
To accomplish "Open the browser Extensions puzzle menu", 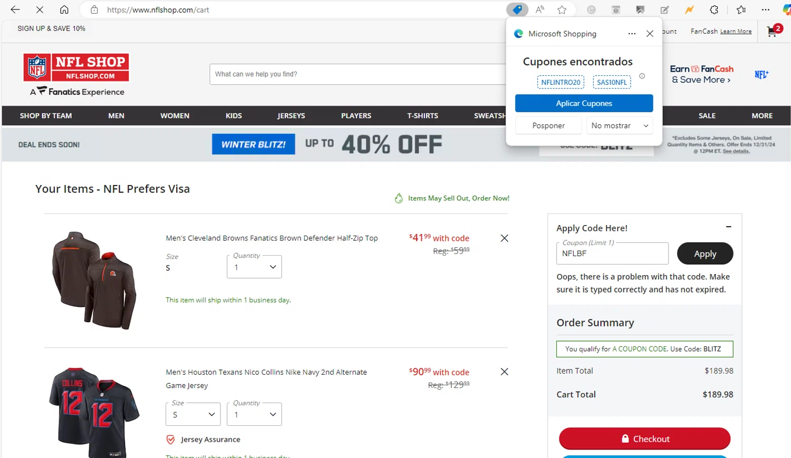I will (x=714, y=9).
